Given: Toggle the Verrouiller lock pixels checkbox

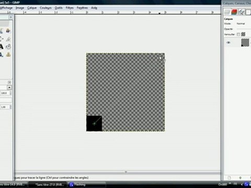Looking at the screenshot, I should click(238, 34).
